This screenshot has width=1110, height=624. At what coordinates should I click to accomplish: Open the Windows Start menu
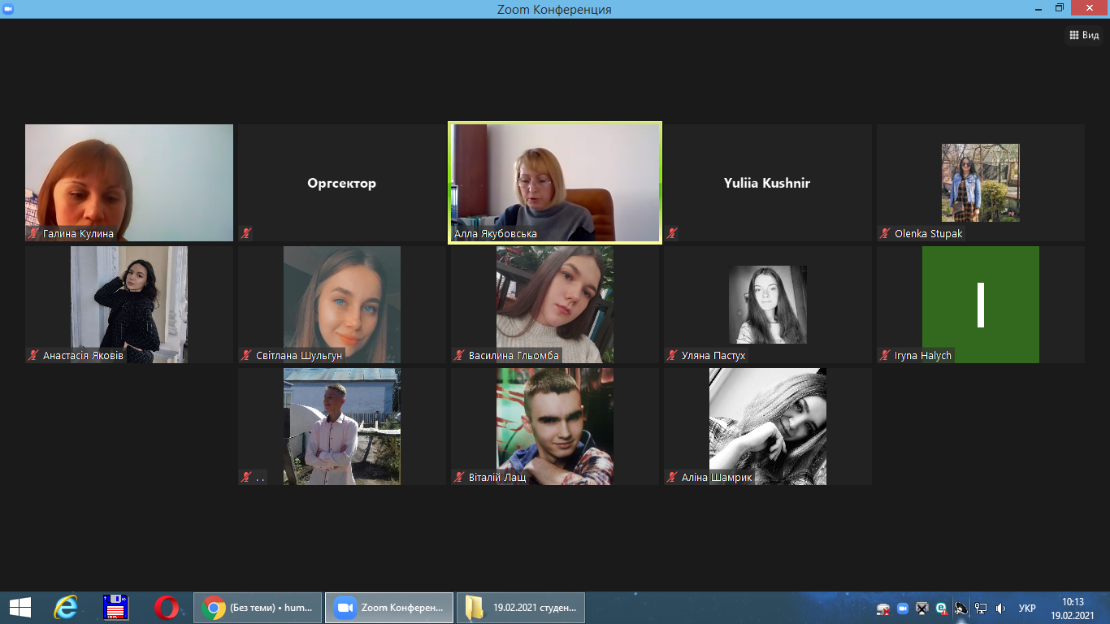[20, 608]
